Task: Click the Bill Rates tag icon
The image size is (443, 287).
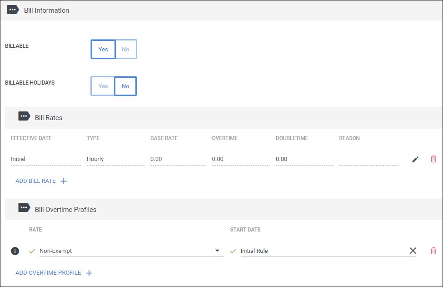Action: tap(24, 116)
